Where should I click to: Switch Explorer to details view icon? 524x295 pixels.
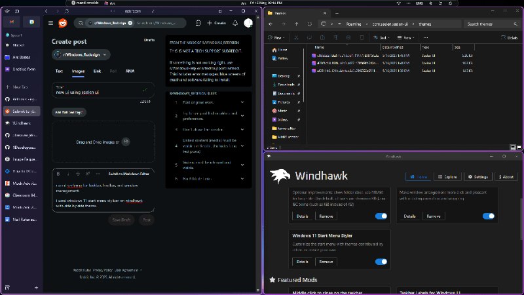513,147
